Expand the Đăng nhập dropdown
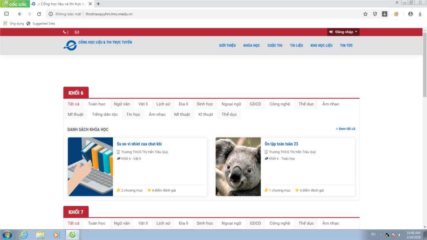Viewport: 427px width, 240px height. coord(343,32)
